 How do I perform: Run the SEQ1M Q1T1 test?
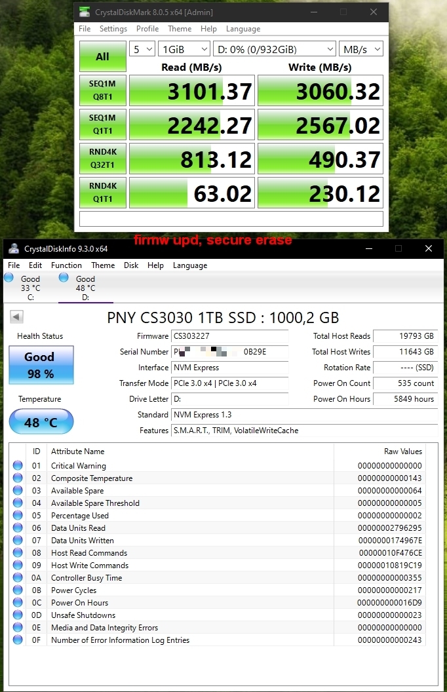tap(102, 124)
